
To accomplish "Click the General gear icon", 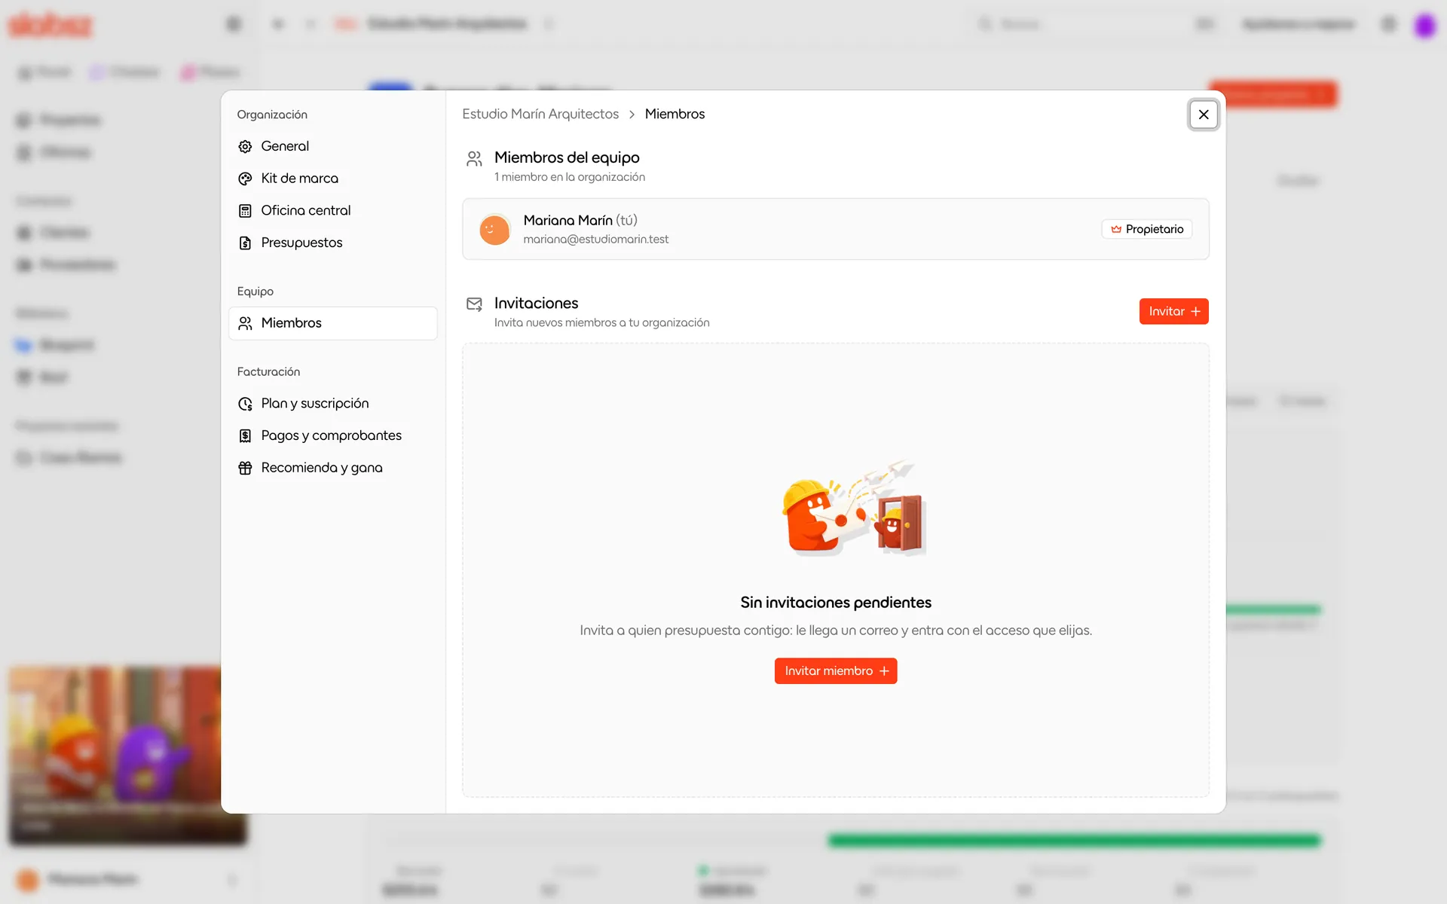I will 245,146.
